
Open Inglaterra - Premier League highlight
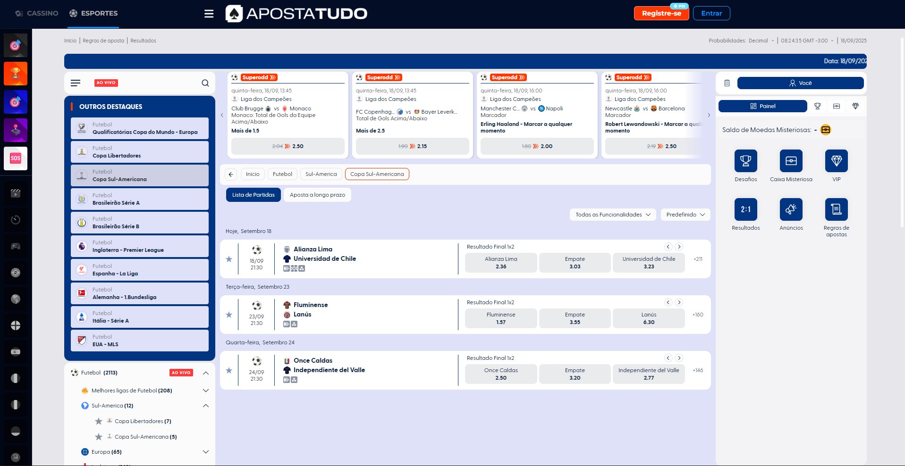pyautogui.click(x=140, y=246)
